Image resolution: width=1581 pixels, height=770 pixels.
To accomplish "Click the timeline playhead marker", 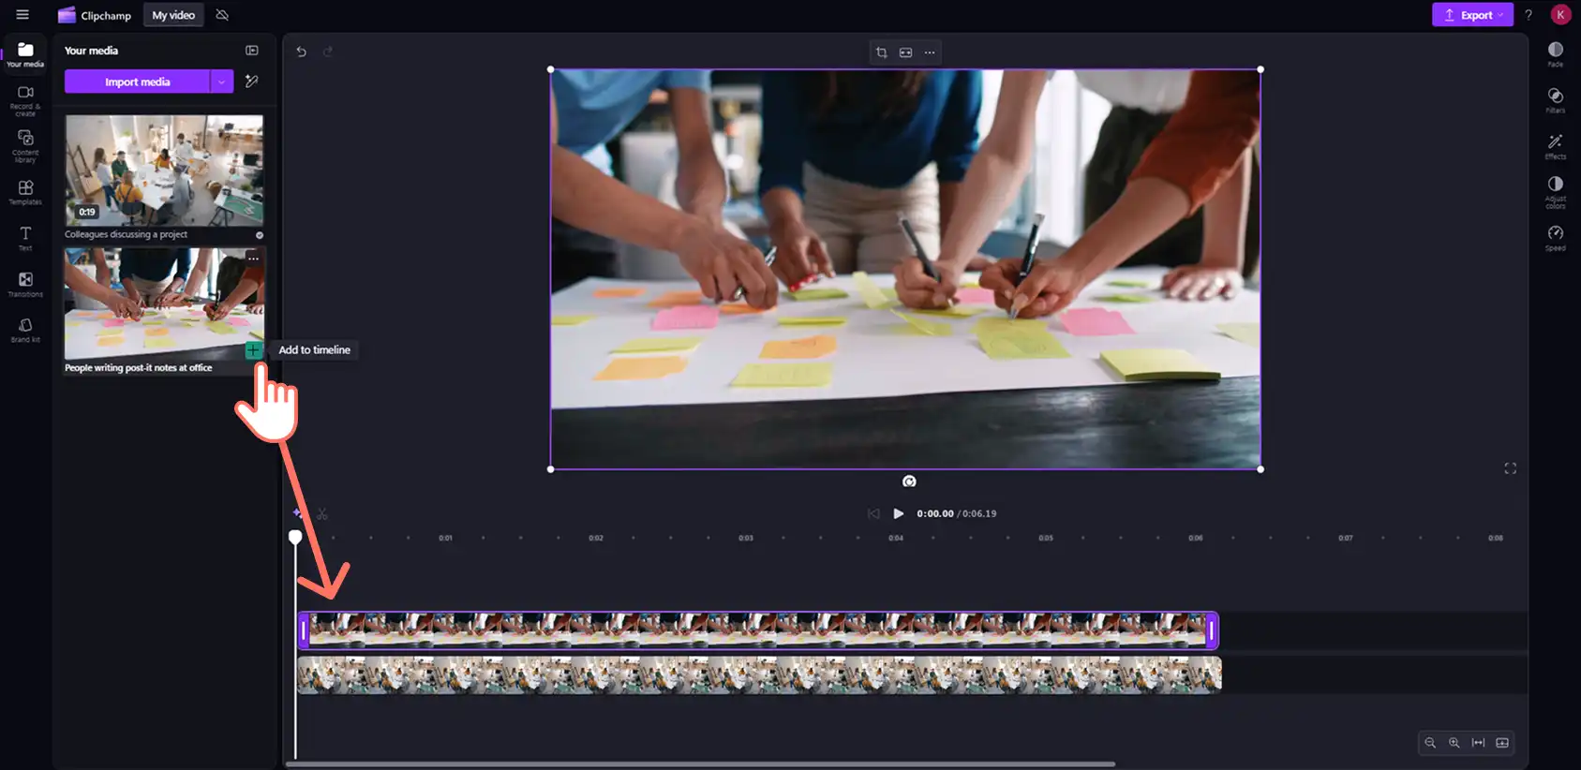I will click(295, 537).
